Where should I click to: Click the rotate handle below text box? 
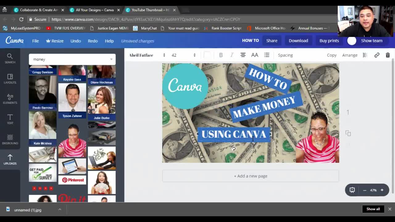click(x=234, y=149)
